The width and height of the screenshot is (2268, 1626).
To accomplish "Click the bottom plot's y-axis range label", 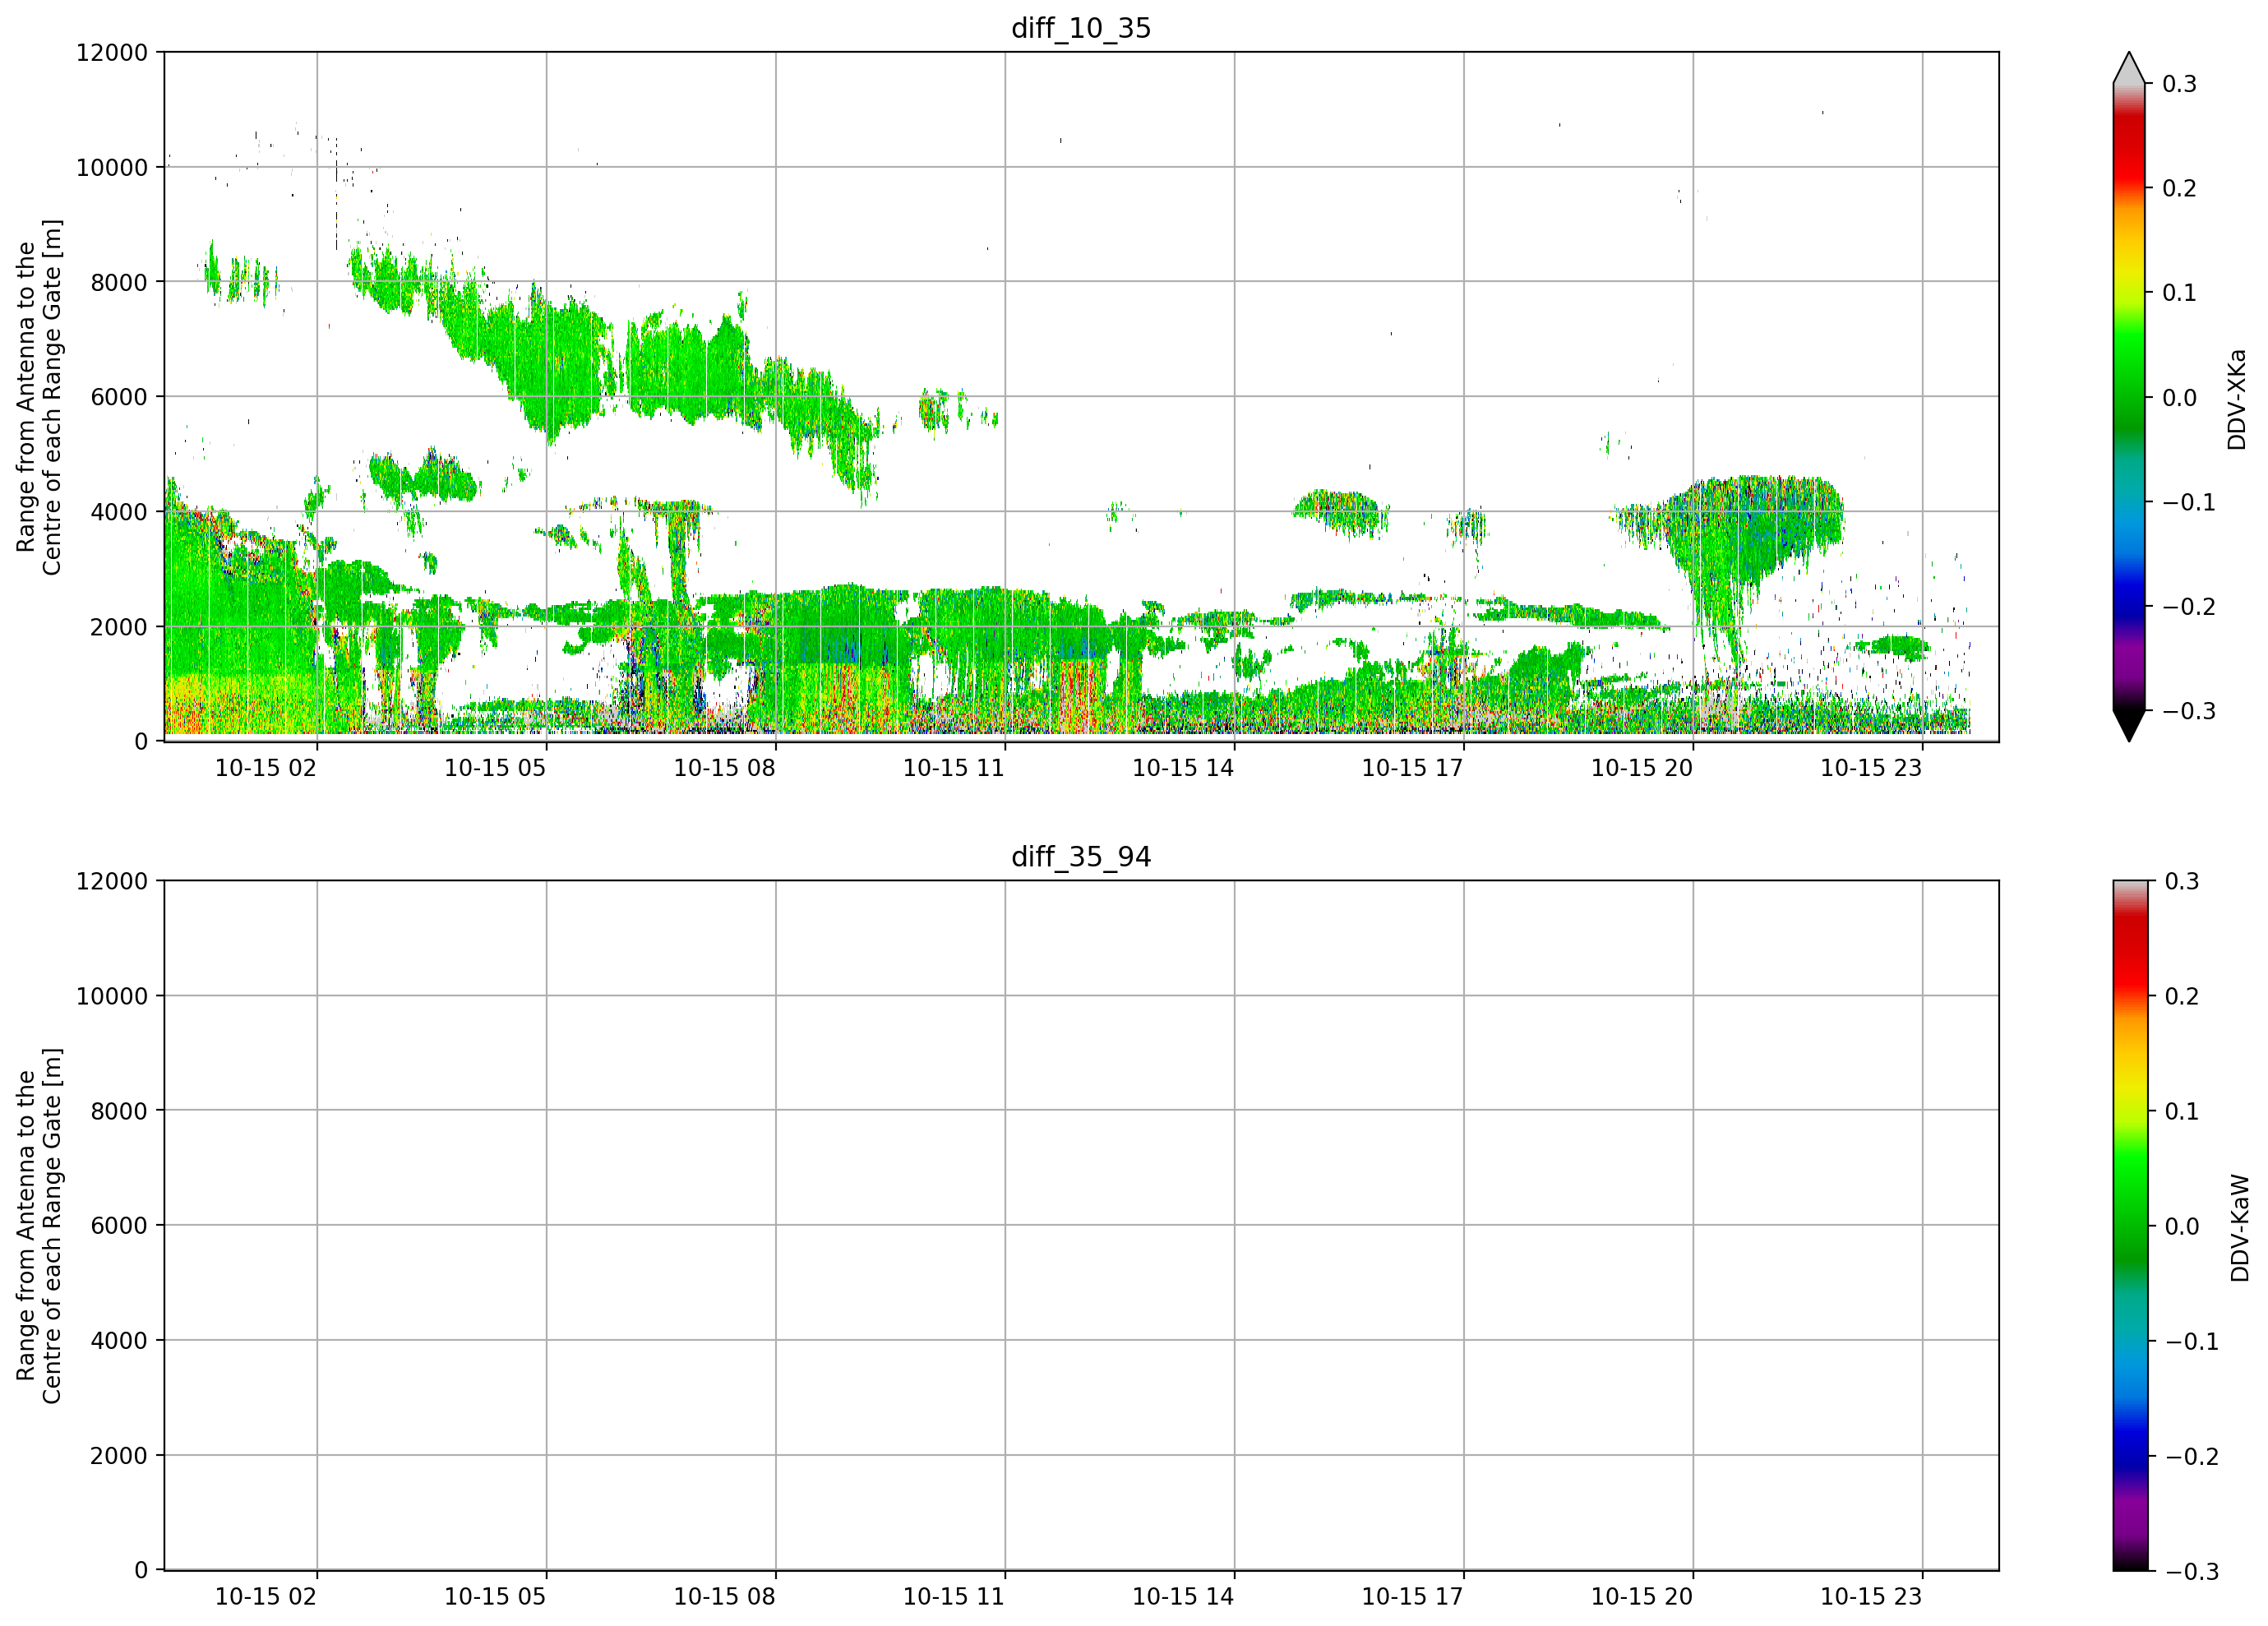I will (x=39, y=1226).
